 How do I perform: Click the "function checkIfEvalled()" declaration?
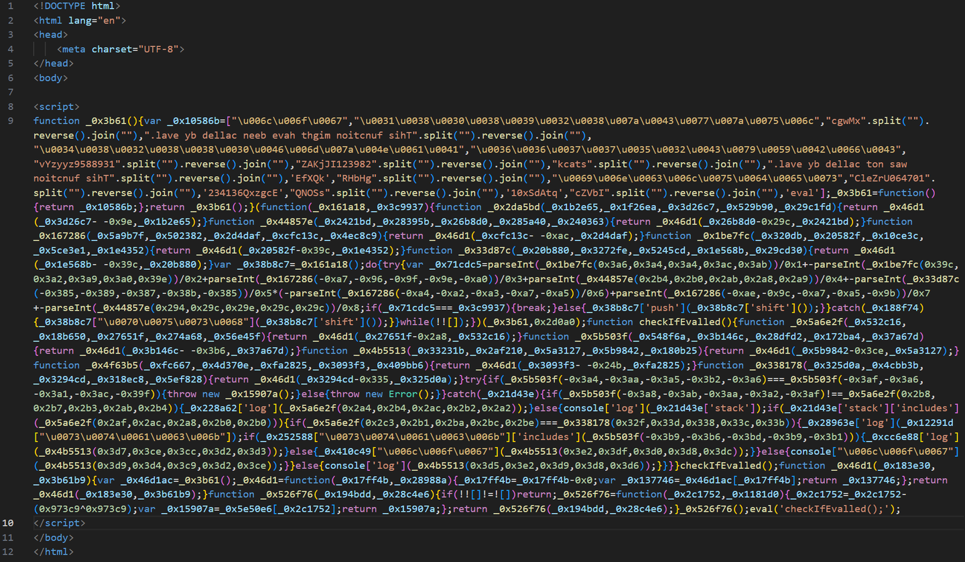[658, 322]
